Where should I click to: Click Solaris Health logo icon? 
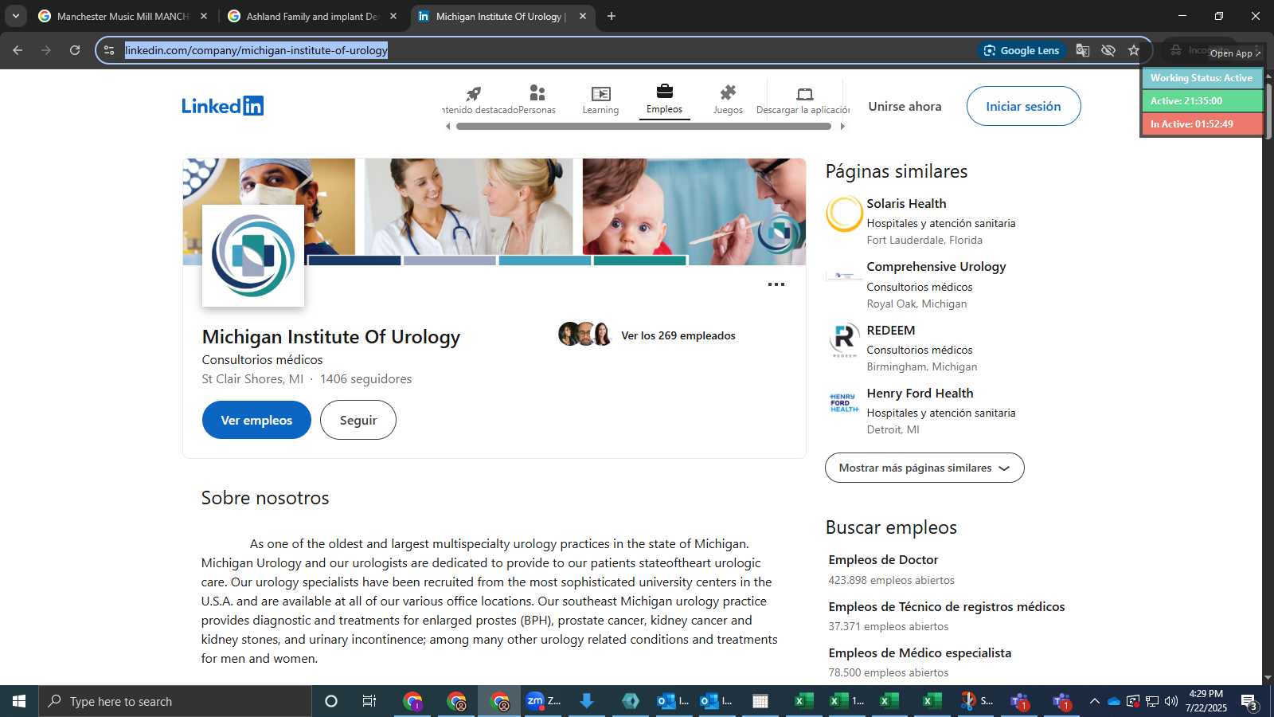(x=844, y=214)
